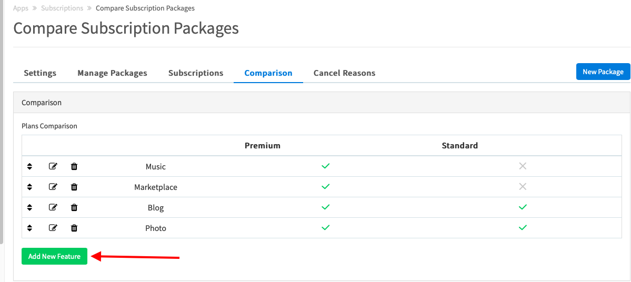This screenshot has height=282, width=631.
Task: Delete the Music feature row
Action: click(x=74, y=166)
